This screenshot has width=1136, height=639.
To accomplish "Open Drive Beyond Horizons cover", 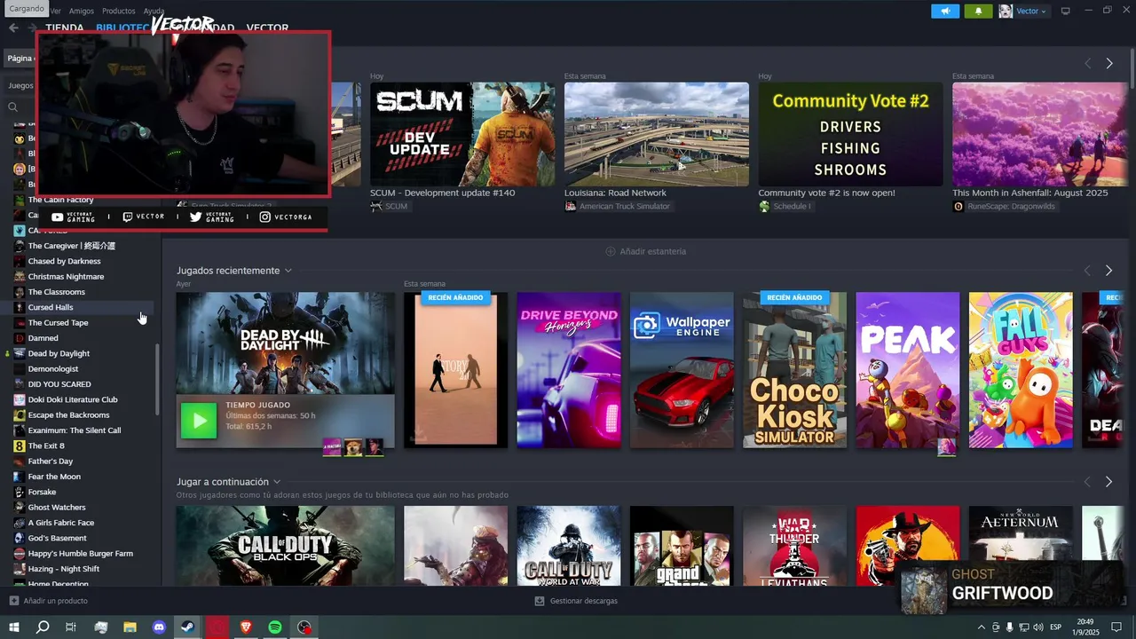I will pos(569,370).
